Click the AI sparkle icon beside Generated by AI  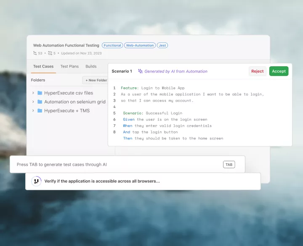[140, 71]
